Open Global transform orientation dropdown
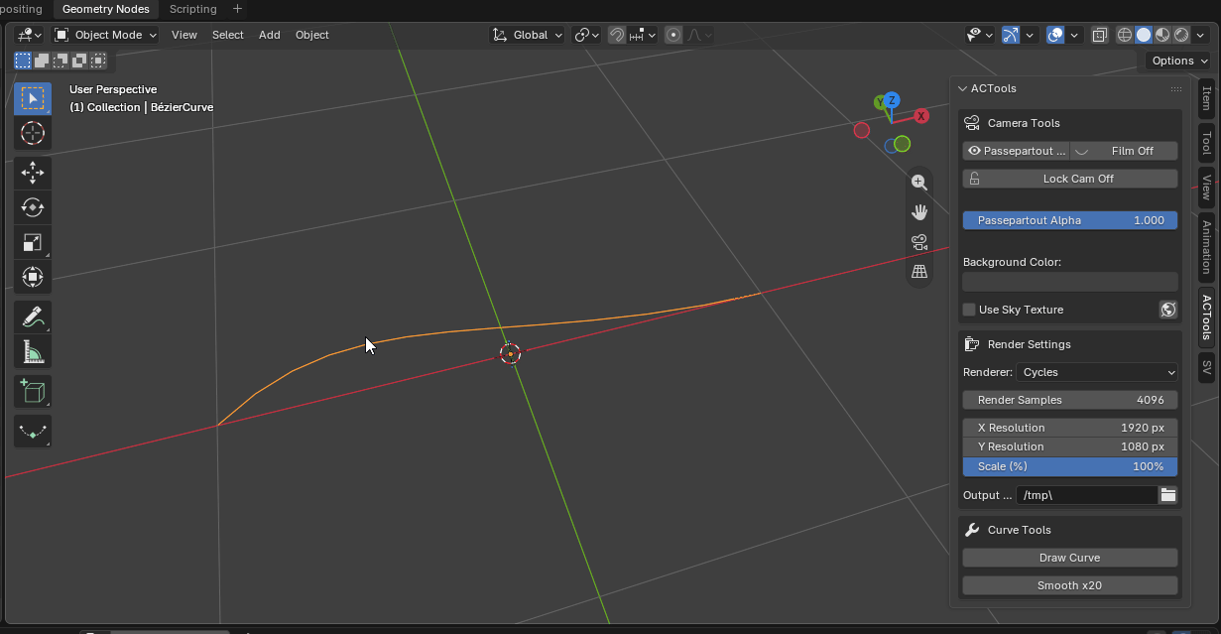Screen dimensions: 1221x634 pyautogui.click(x=528, y=35)
